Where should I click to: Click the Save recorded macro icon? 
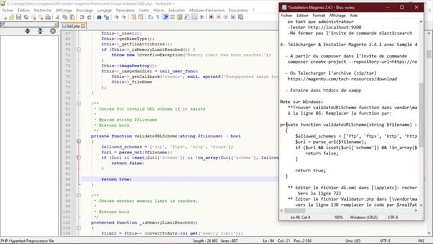(x=241, y=17)
